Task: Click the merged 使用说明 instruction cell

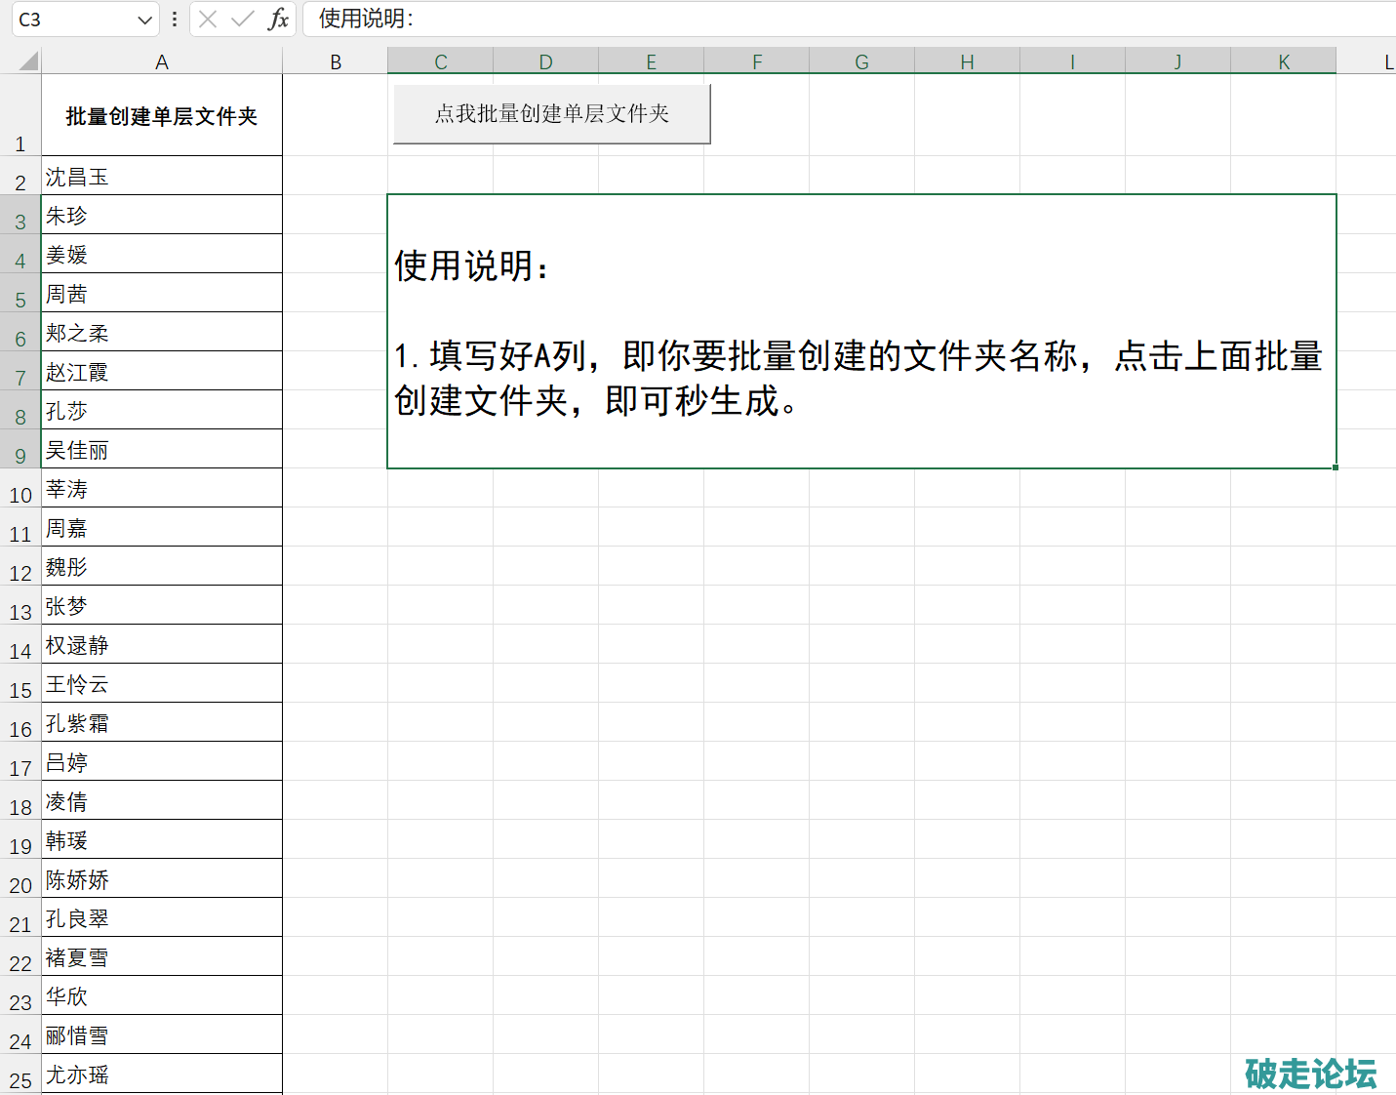Action: point(861,332)
